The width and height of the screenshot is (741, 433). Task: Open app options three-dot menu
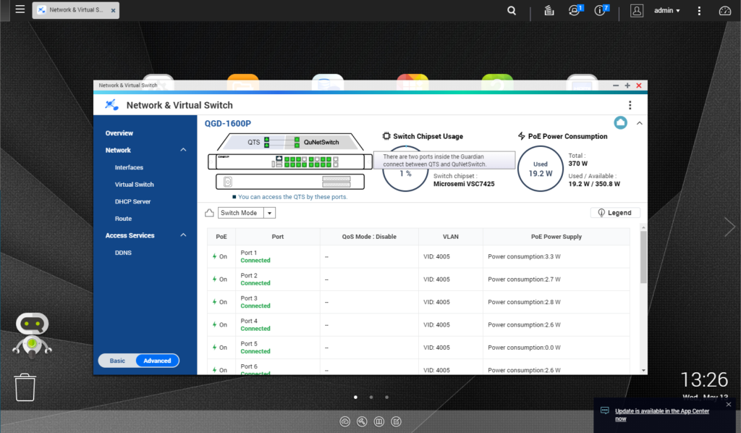(x=630, y=105)
